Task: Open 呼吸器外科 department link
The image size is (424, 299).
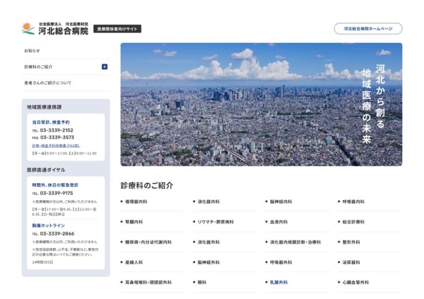Action: coord(281,262)
